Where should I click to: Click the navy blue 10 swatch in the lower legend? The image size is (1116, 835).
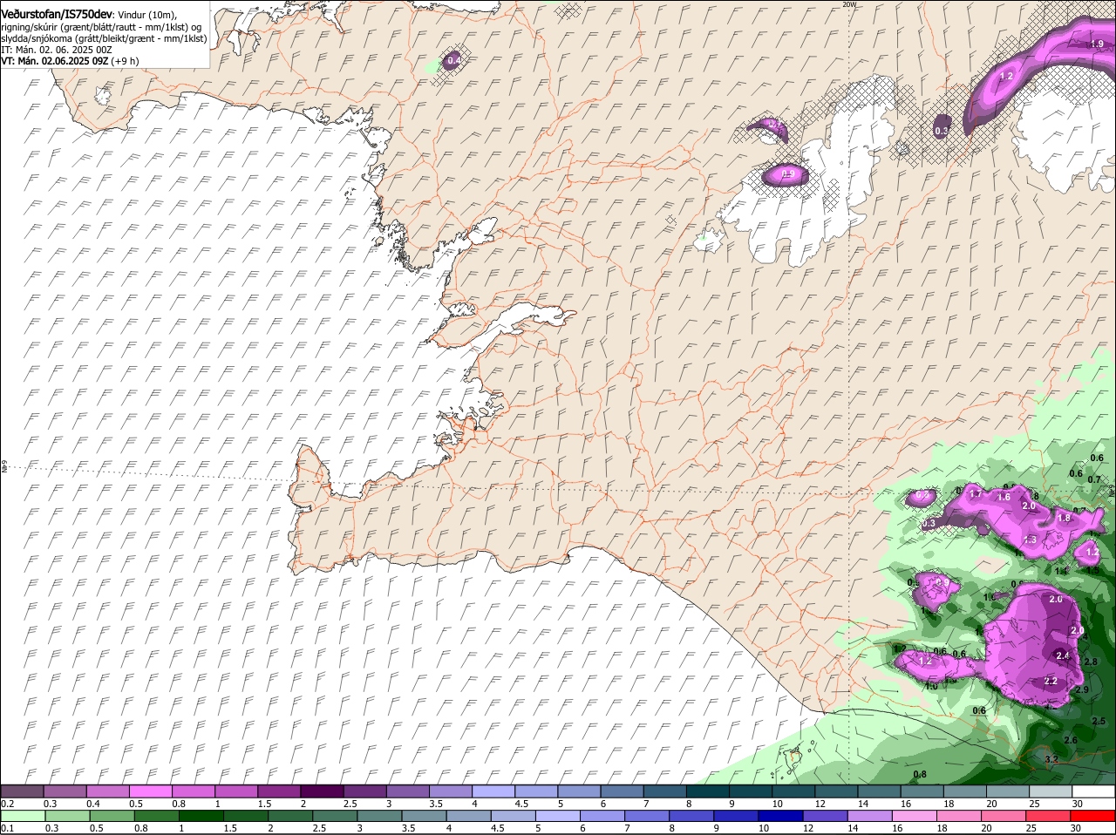[779, 815]
